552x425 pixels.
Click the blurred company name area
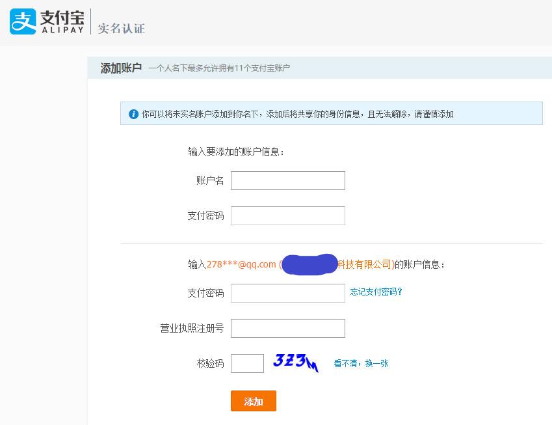(309, 264)
